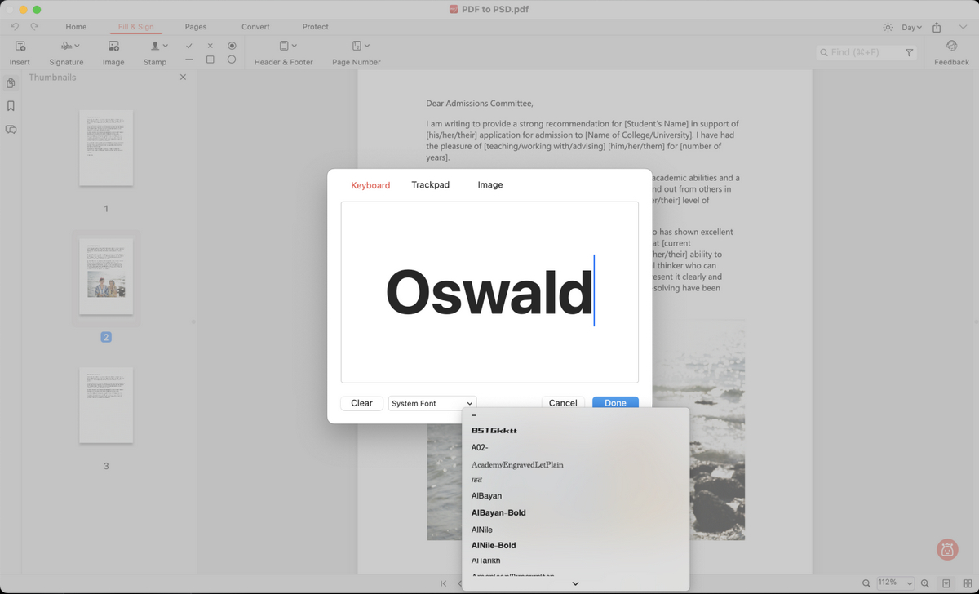Open the System Font dropdown

tap(432, 402)
